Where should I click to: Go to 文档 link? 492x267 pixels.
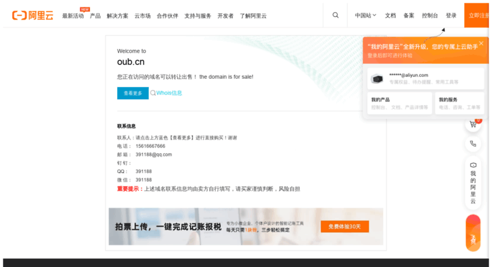[x=390, y=15]
